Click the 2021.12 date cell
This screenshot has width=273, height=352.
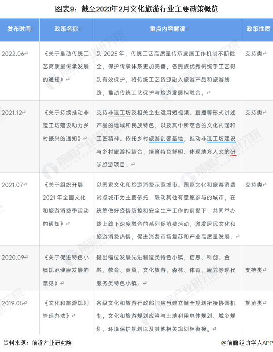click(x=14, y=112)
